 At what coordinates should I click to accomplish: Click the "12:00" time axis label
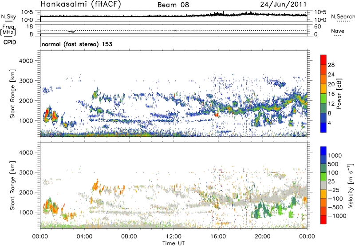[x=174, y=237]
